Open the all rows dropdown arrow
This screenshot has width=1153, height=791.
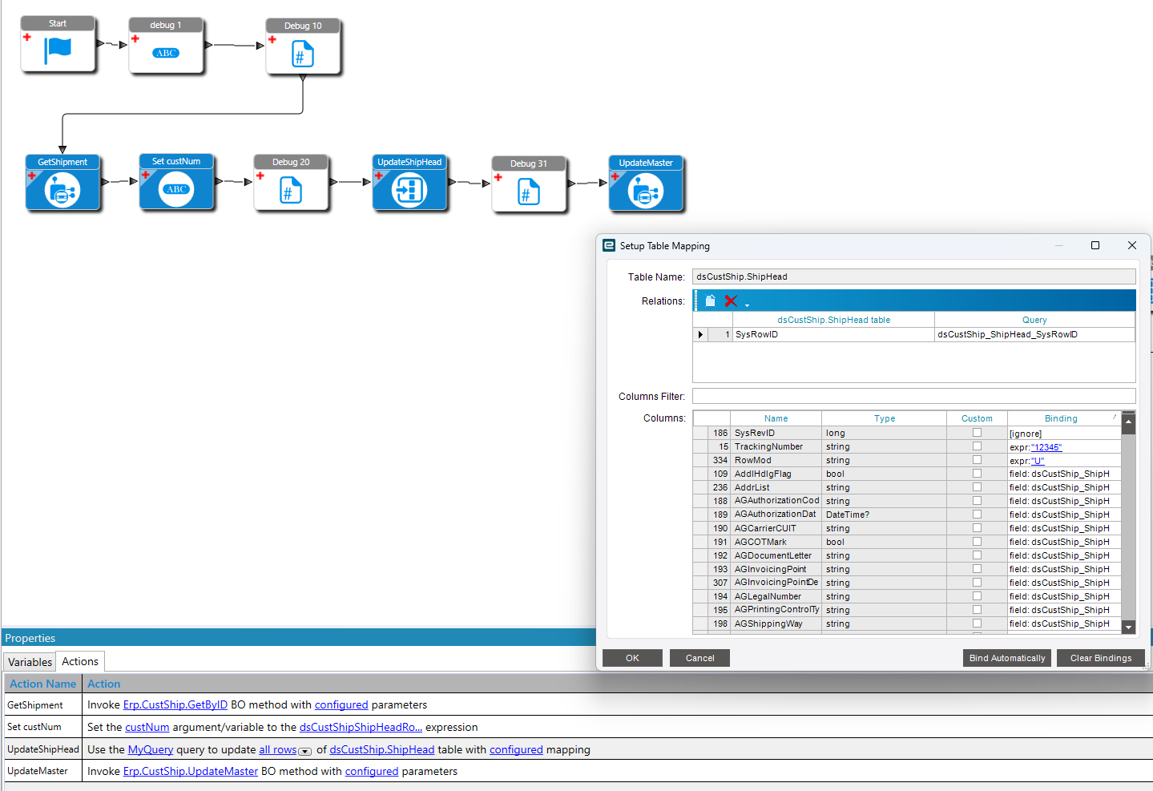pos(304,751)
